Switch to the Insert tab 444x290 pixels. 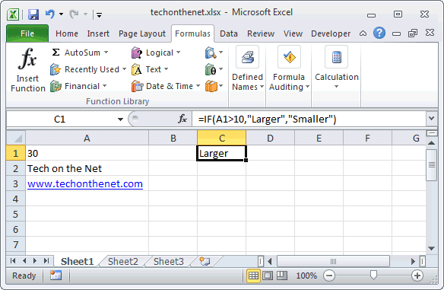click(98, 33)
